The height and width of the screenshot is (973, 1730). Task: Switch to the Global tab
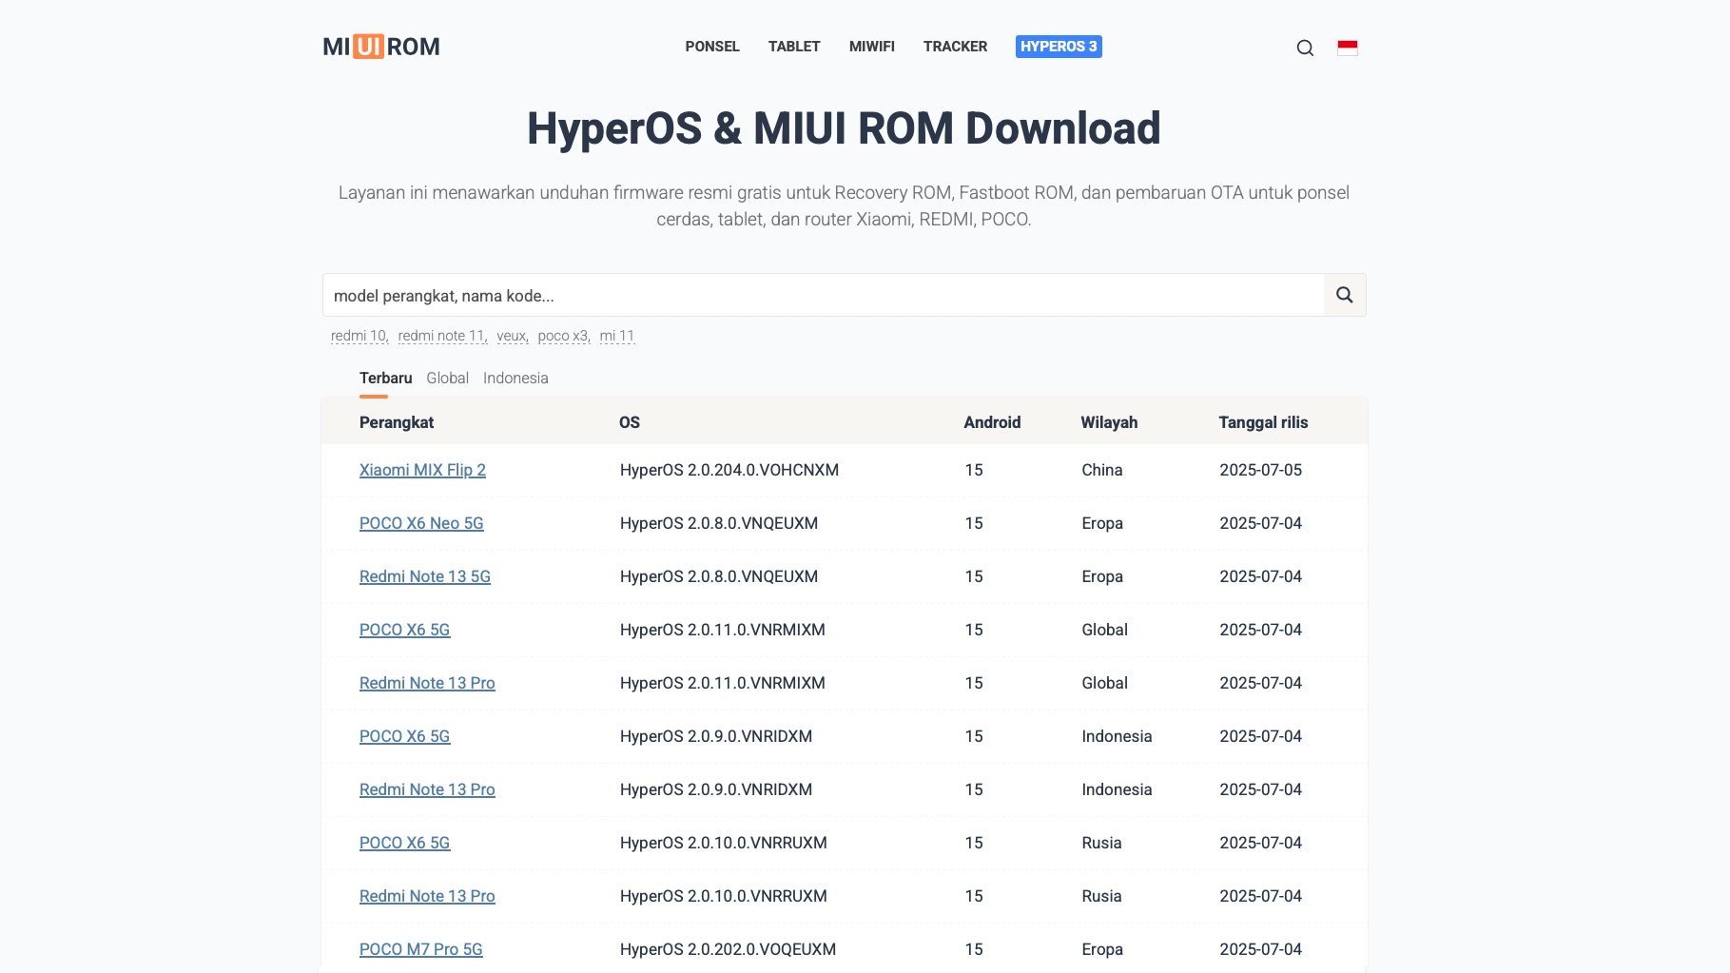tap(447, 379)
